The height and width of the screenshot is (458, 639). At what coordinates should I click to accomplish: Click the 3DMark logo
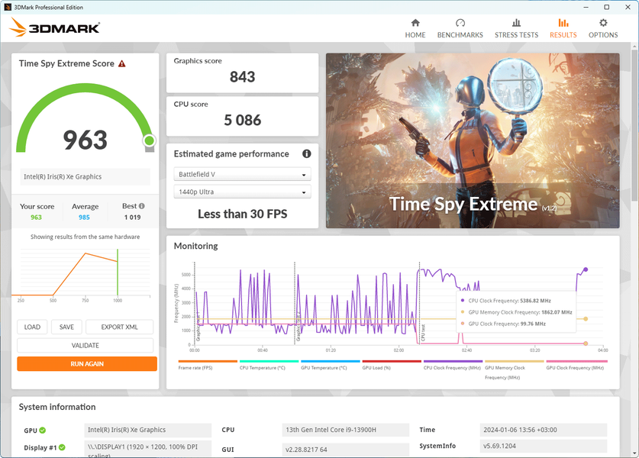coord(54,27)
